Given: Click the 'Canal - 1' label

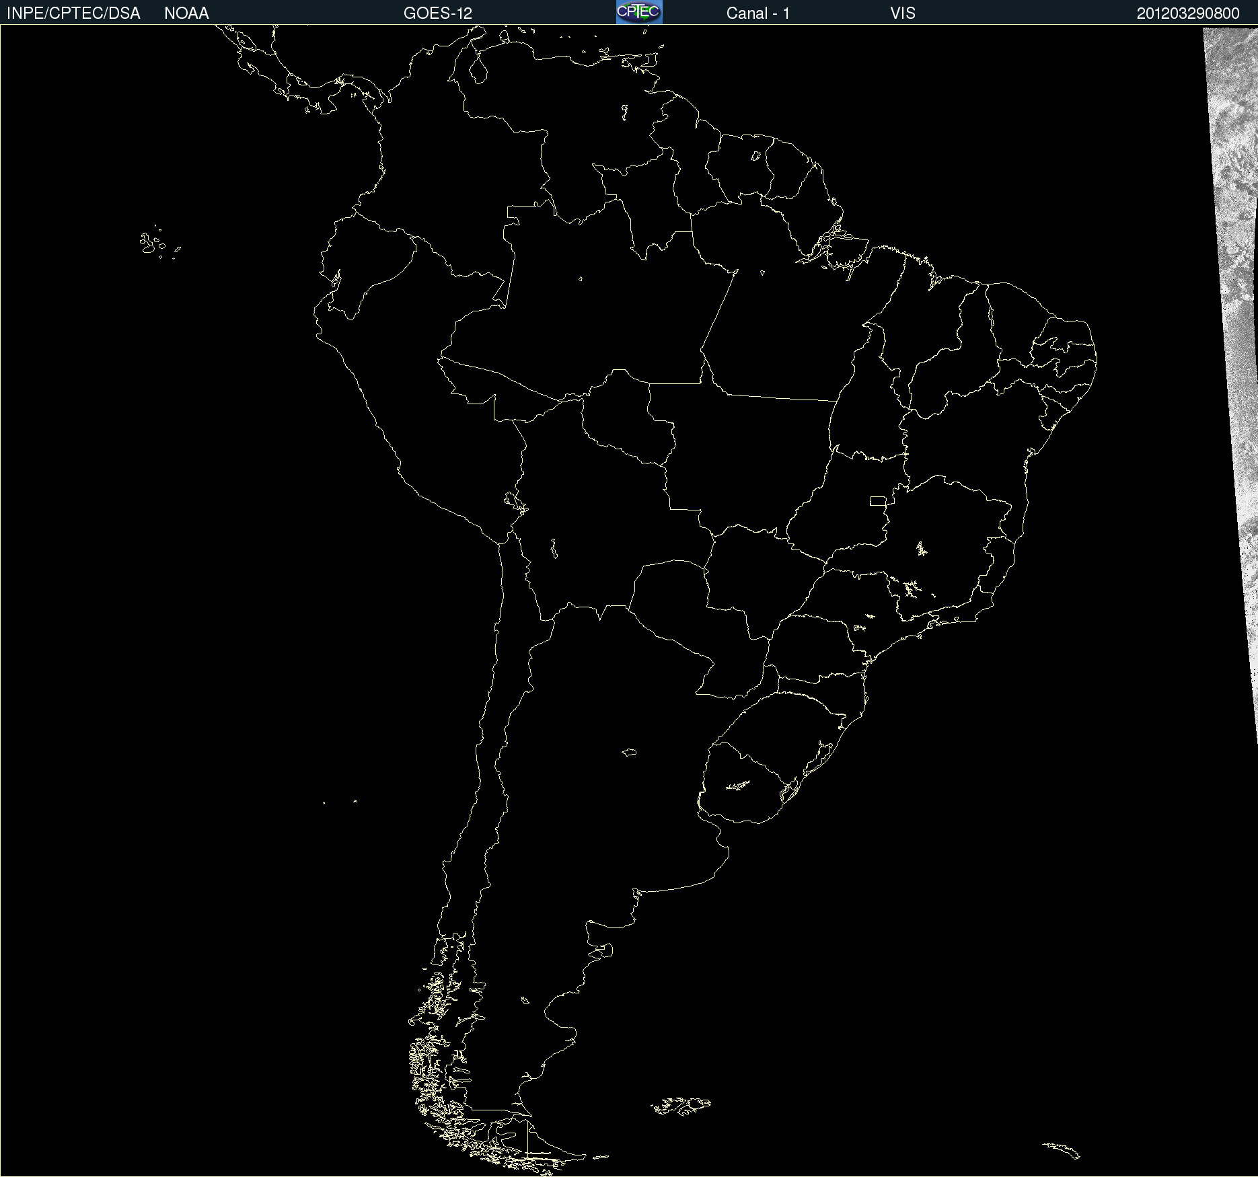Looking at the screenshot, I should coord(758,13).
